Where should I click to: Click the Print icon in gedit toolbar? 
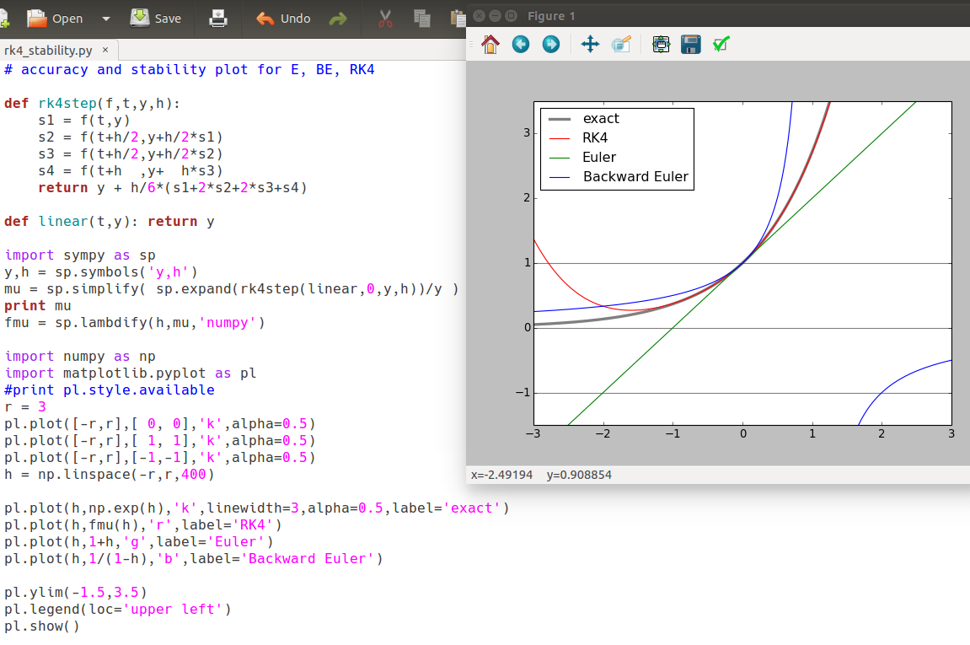tap(218, 19)
